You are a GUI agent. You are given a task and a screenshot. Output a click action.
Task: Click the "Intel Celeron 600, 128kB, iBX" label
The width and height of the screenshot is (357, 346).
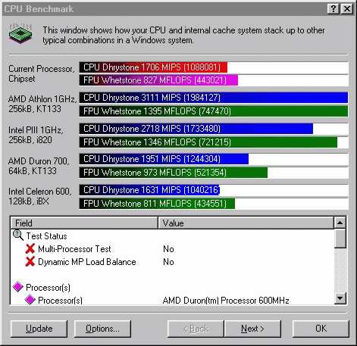(40, 196)
